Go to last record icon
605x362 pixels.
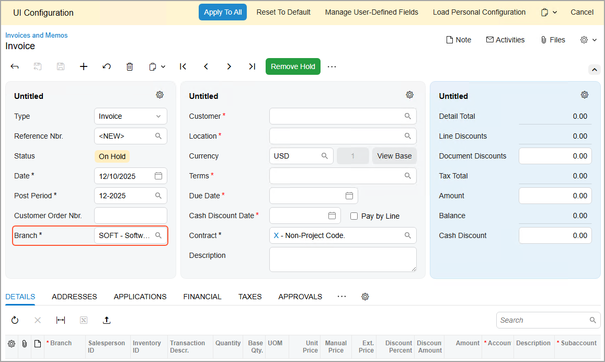click(x=252, y=66)
